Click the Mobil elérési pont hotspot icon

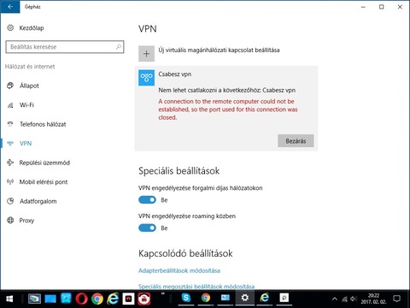tap(10, 182)
